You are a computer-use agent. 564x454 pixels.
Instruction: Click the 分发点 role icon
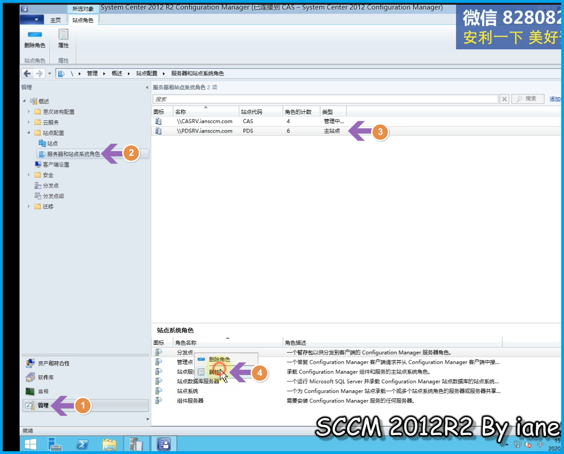point(159,352)
